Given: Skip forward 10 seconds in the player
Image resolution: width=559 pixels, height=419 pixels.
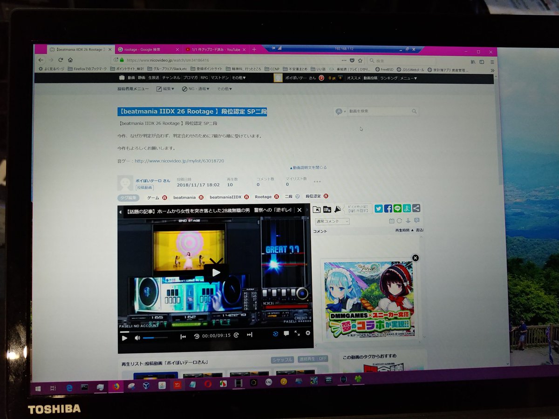Looking at the screenshot, I should [236, 335].
